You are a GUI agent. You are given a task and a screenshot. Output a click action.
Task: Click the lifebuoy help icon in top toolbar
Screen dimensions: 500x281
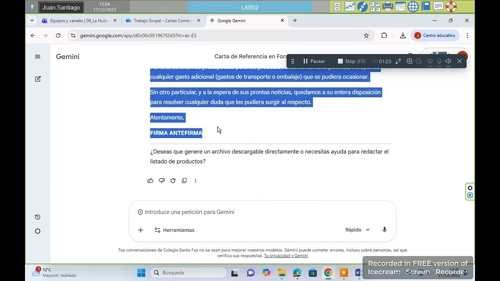pyautogui.click(x=451, y=7)
